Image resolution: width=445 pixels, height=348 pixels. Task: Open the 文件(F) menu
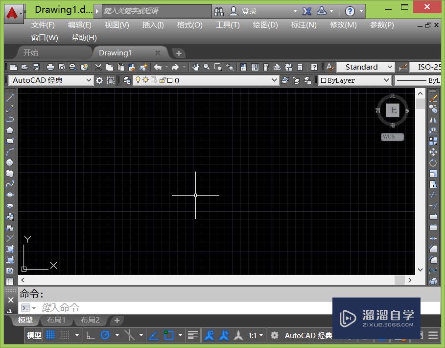point(43,25)
